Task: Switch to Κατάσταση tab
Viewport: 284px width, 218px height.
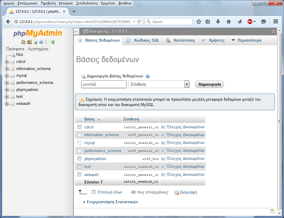Action: [x=180, y=40]
